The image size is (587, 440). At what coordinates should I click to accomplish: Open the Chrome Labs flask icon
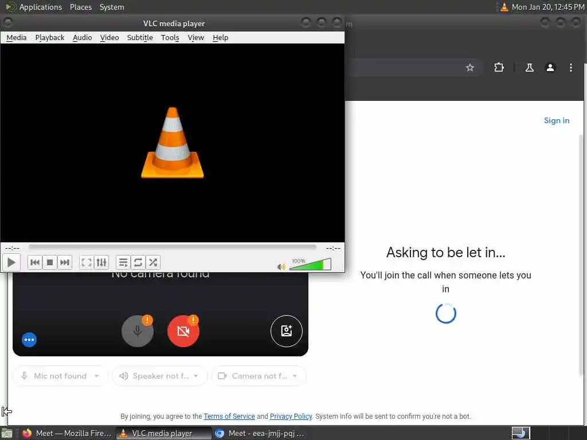(x=529, y=68)
